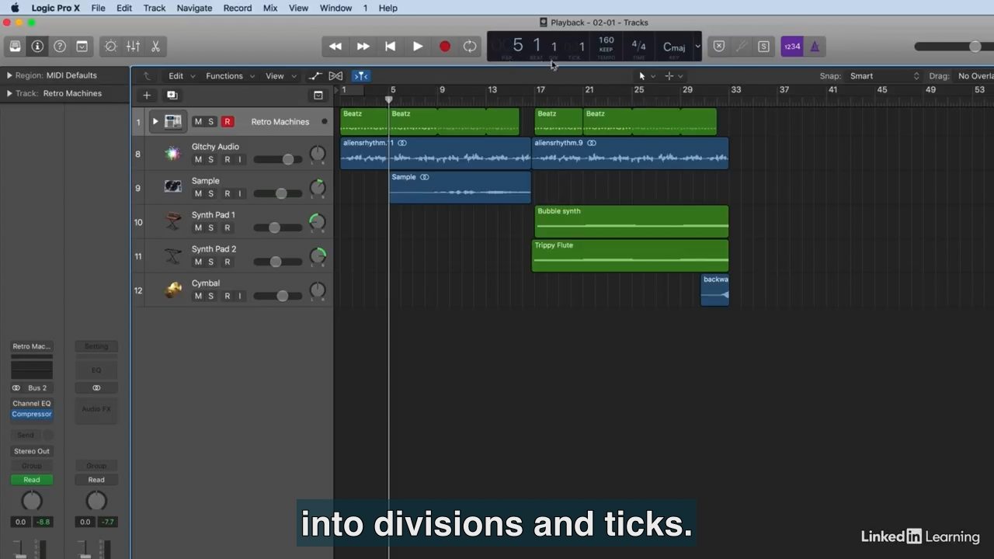Image resolution: width=994 pixels, height=559 pixels.
Task: Open the Library button in control bar
Action: point(15,47)
